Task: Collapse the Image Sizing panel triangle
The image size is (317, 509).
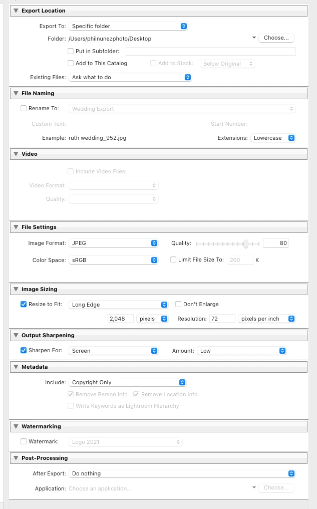Action: [16, 289]
